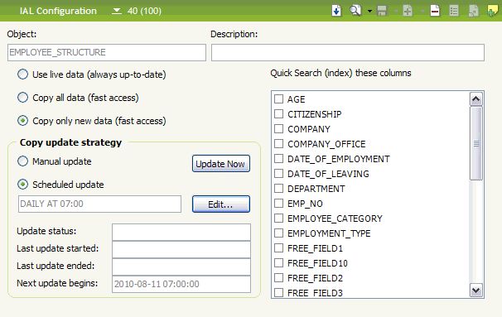The width and height of the screenshot is (502, 317).
Task: Select Scheduled update radio button
Action: (22, 185)
